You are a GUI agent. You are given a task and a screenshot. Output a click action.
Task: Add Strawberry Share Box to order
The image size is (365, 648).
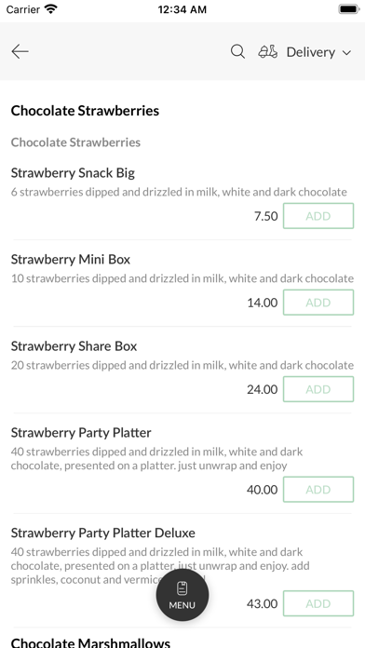click(x=318, y=389)
